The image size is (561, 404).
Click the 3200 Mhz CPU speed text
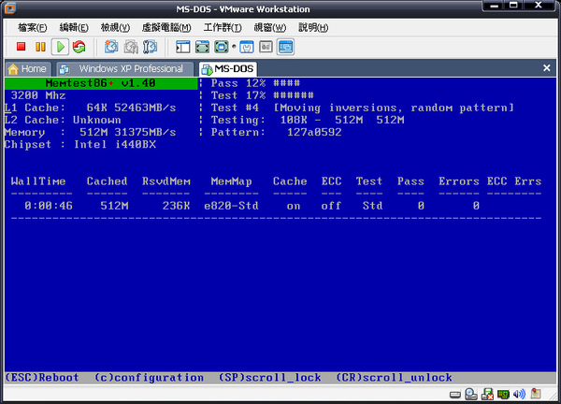click(38, 95)
